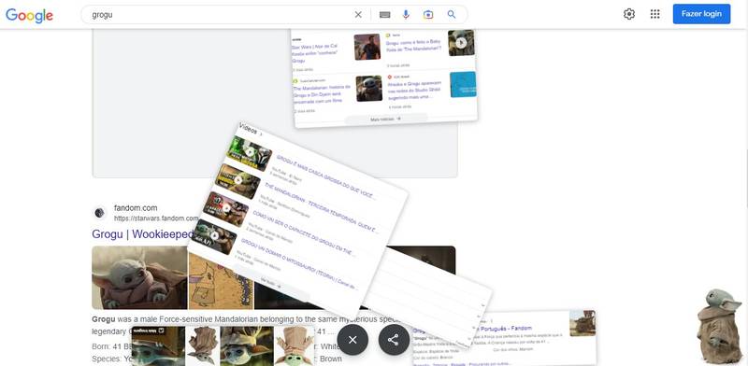Play the first video thumbnail in the Vídeos card
Screen dimensions: 748x366
[250, 153]
